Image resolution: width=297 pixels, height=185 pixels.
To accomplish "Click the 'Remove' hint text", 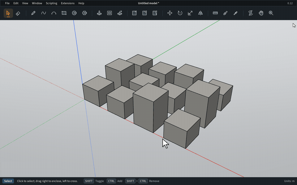I will point(154,181).
